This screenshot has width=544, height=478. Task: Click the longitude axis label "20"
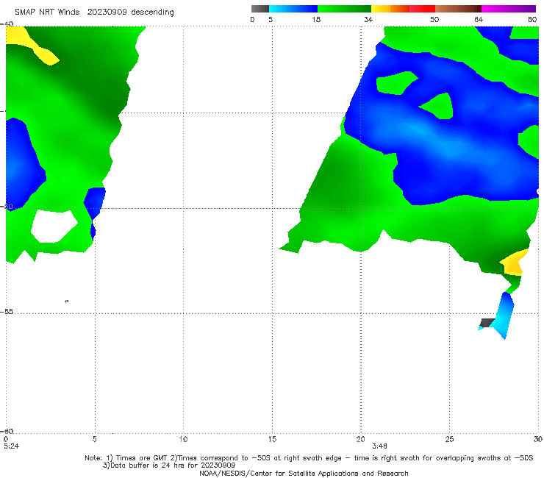point(360,439)
